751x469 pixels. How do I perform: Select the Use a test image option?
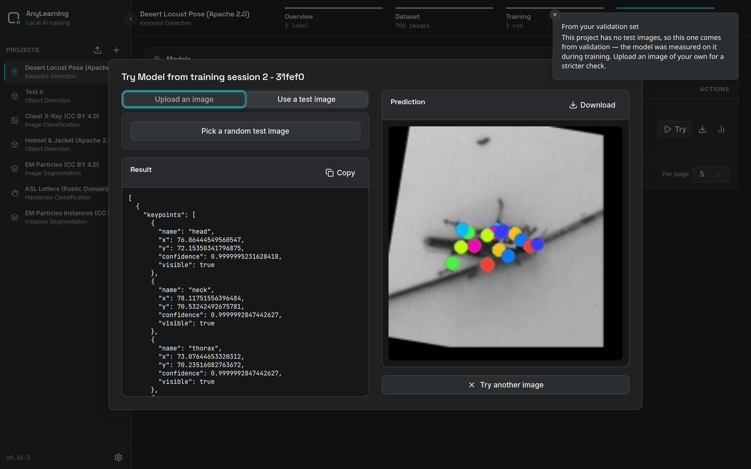point(307,99)
